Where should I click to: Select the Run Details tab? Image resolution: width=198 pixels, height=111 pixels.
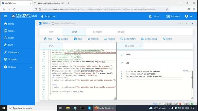tap(129, 46)
